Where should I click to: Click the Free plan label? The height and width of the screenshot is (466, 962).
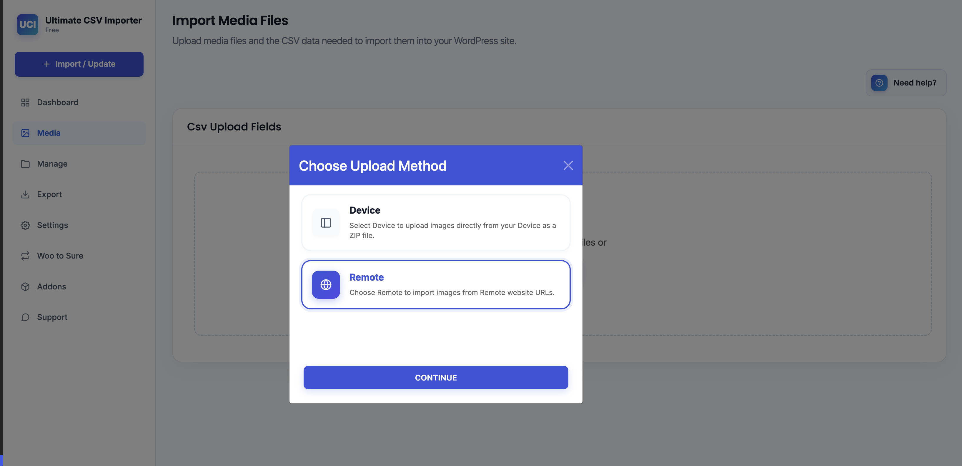(52, 30)
